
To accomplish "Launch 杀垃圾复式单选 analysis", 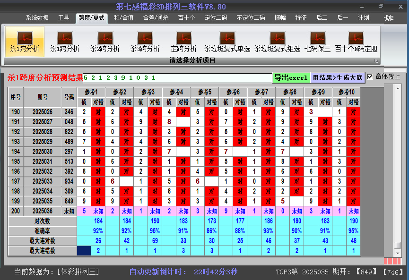I will (227, 42).
